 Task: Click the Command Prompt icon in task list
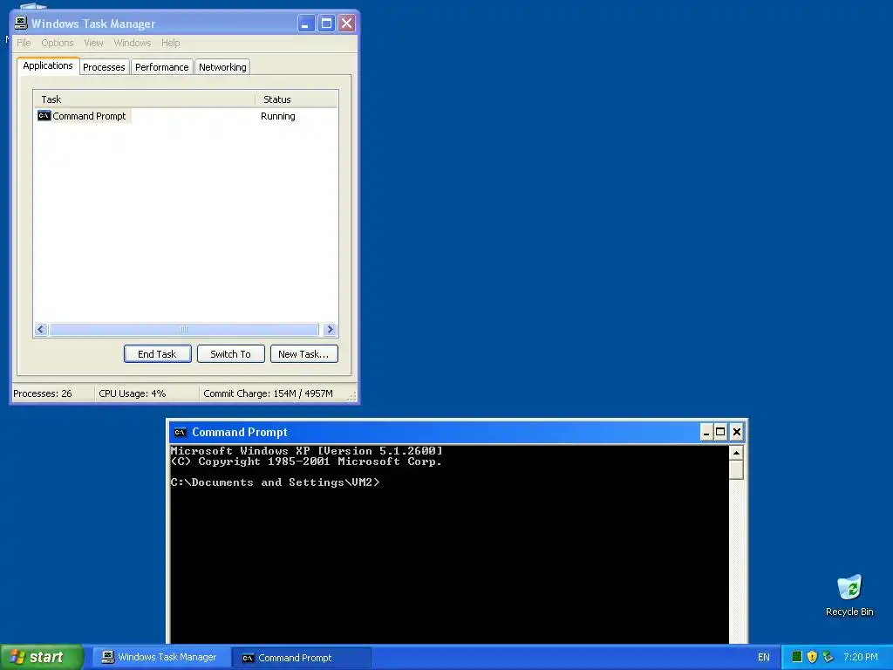44,116
